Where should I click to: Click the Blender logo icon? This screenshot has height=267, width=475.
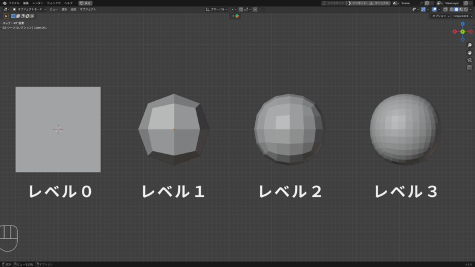tap(4, 3)
